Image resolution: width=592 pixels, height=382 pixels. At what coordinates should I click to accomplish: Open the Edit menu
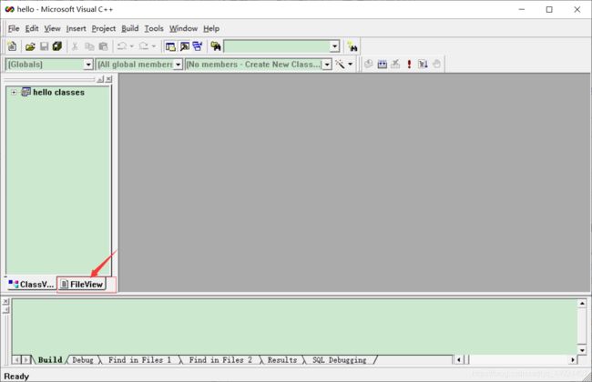tap(32, 29)
